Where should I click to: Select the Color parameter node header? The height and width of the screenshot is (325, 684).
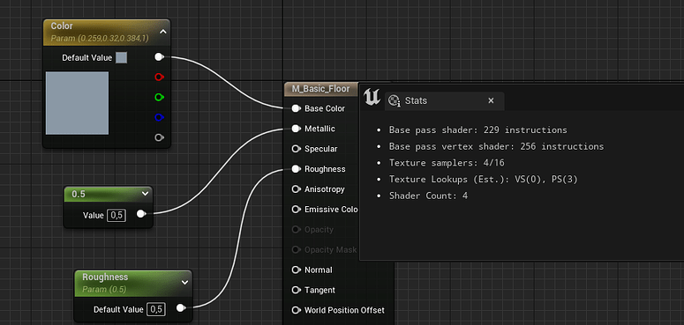click(x=107, y=32)
